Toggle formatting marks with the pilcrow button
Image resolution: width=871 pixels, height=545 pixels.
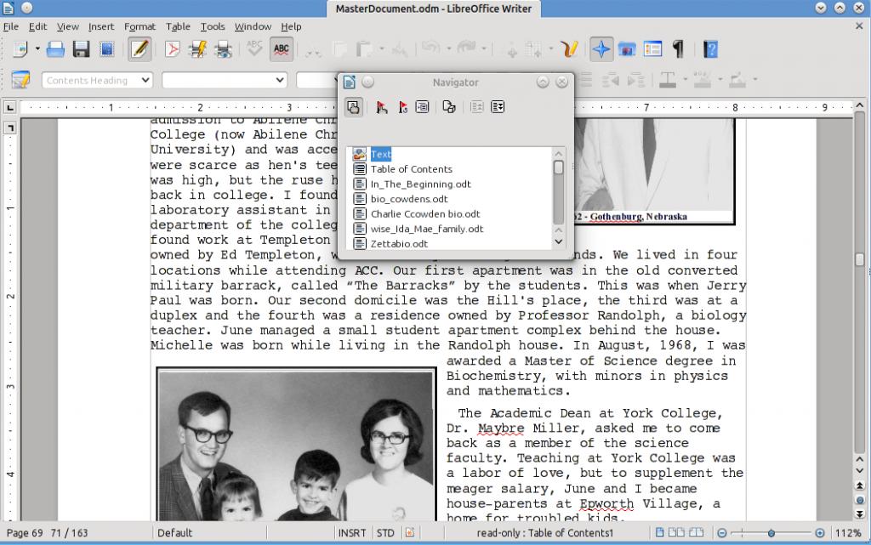coord(678,49)
